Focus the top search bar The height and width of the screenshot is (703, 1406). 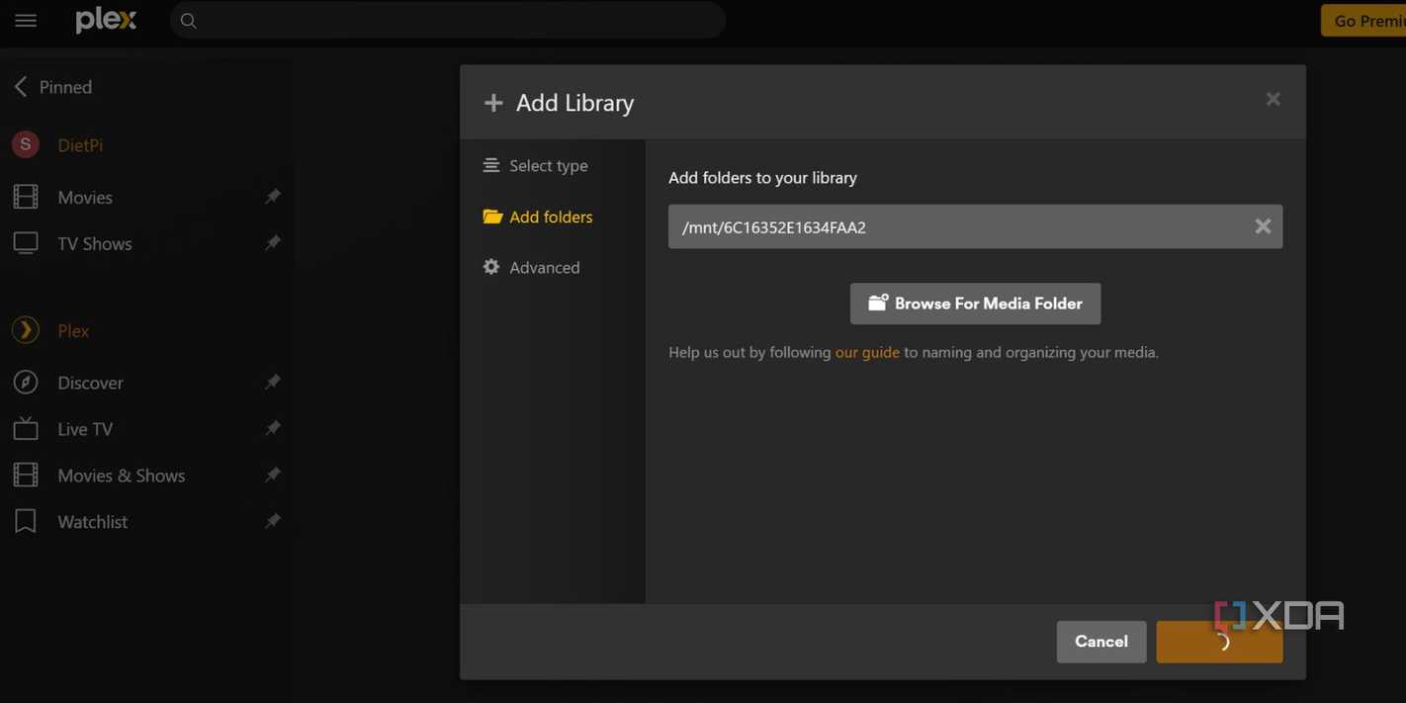point(448,20)
